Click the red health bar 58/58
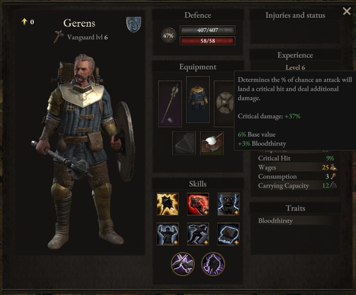This screenshot has width=356, height=295. [x=207, y=41]
